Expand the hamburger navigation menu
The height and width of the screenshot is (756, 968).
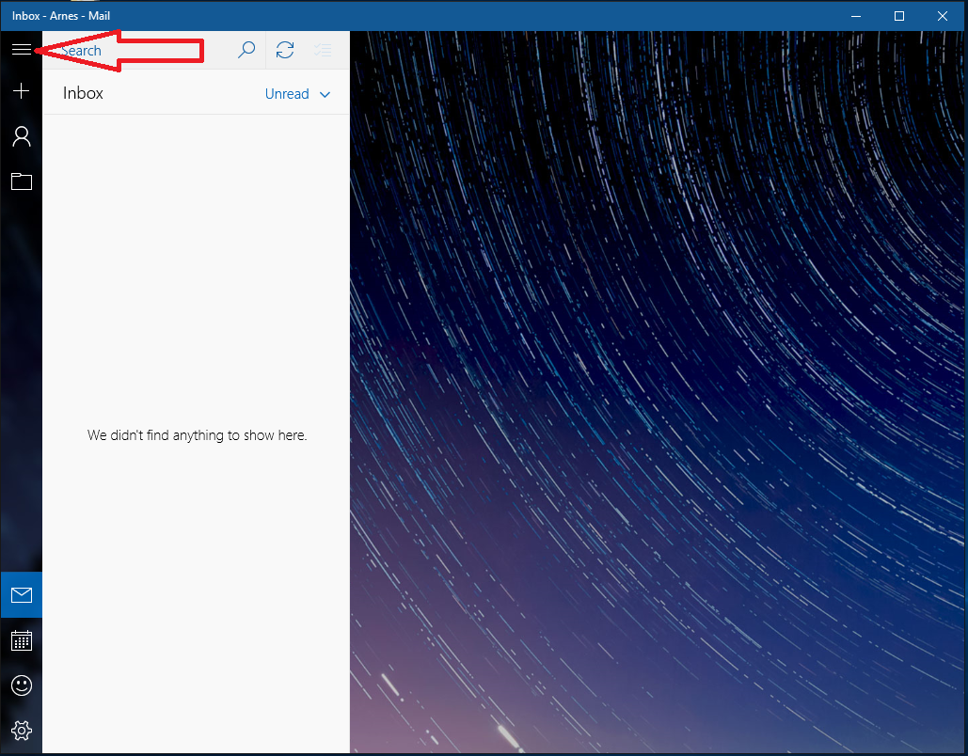[x=21, y=50]
